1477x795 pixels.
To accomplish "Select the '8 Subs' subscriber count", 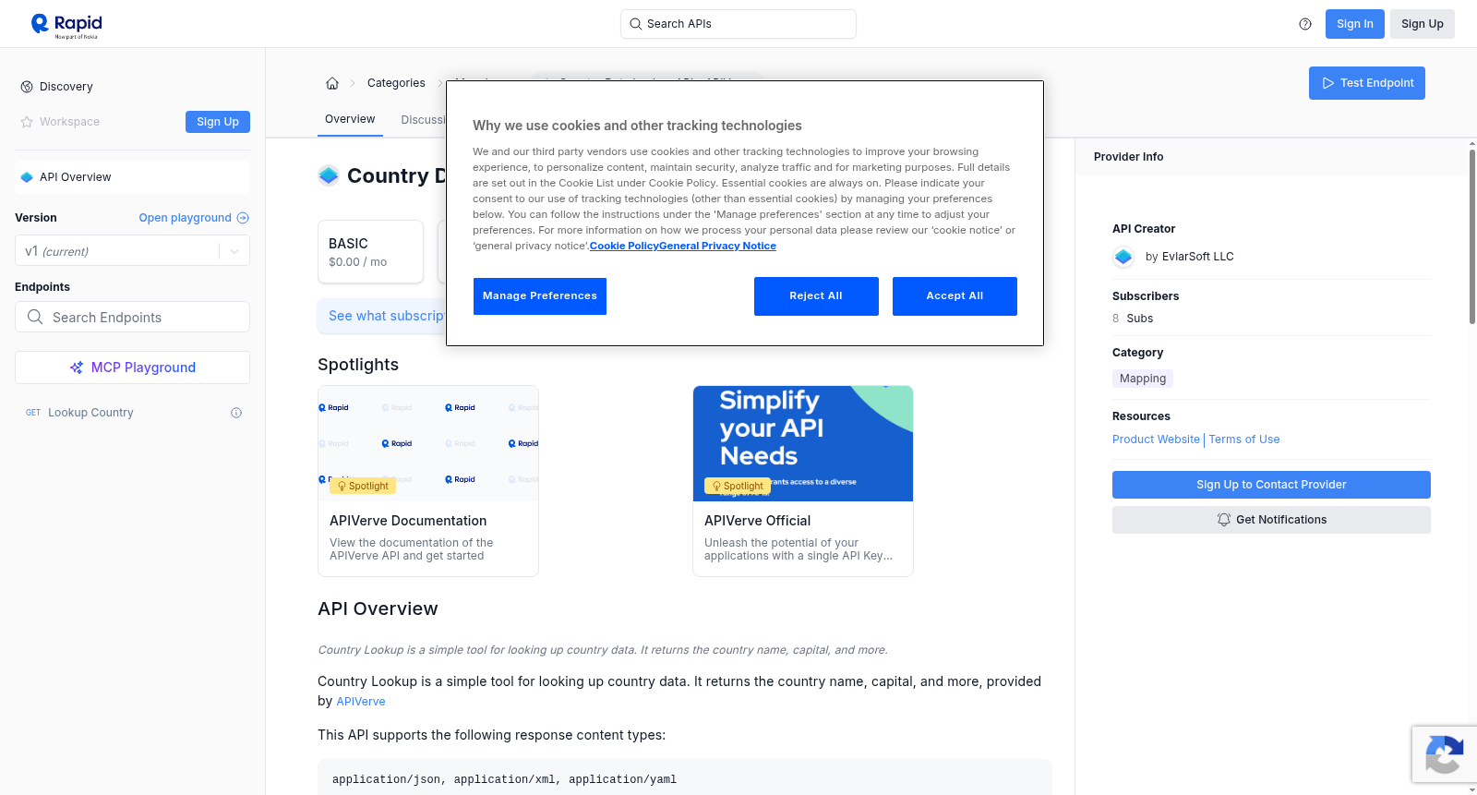I will (1133, 319).
